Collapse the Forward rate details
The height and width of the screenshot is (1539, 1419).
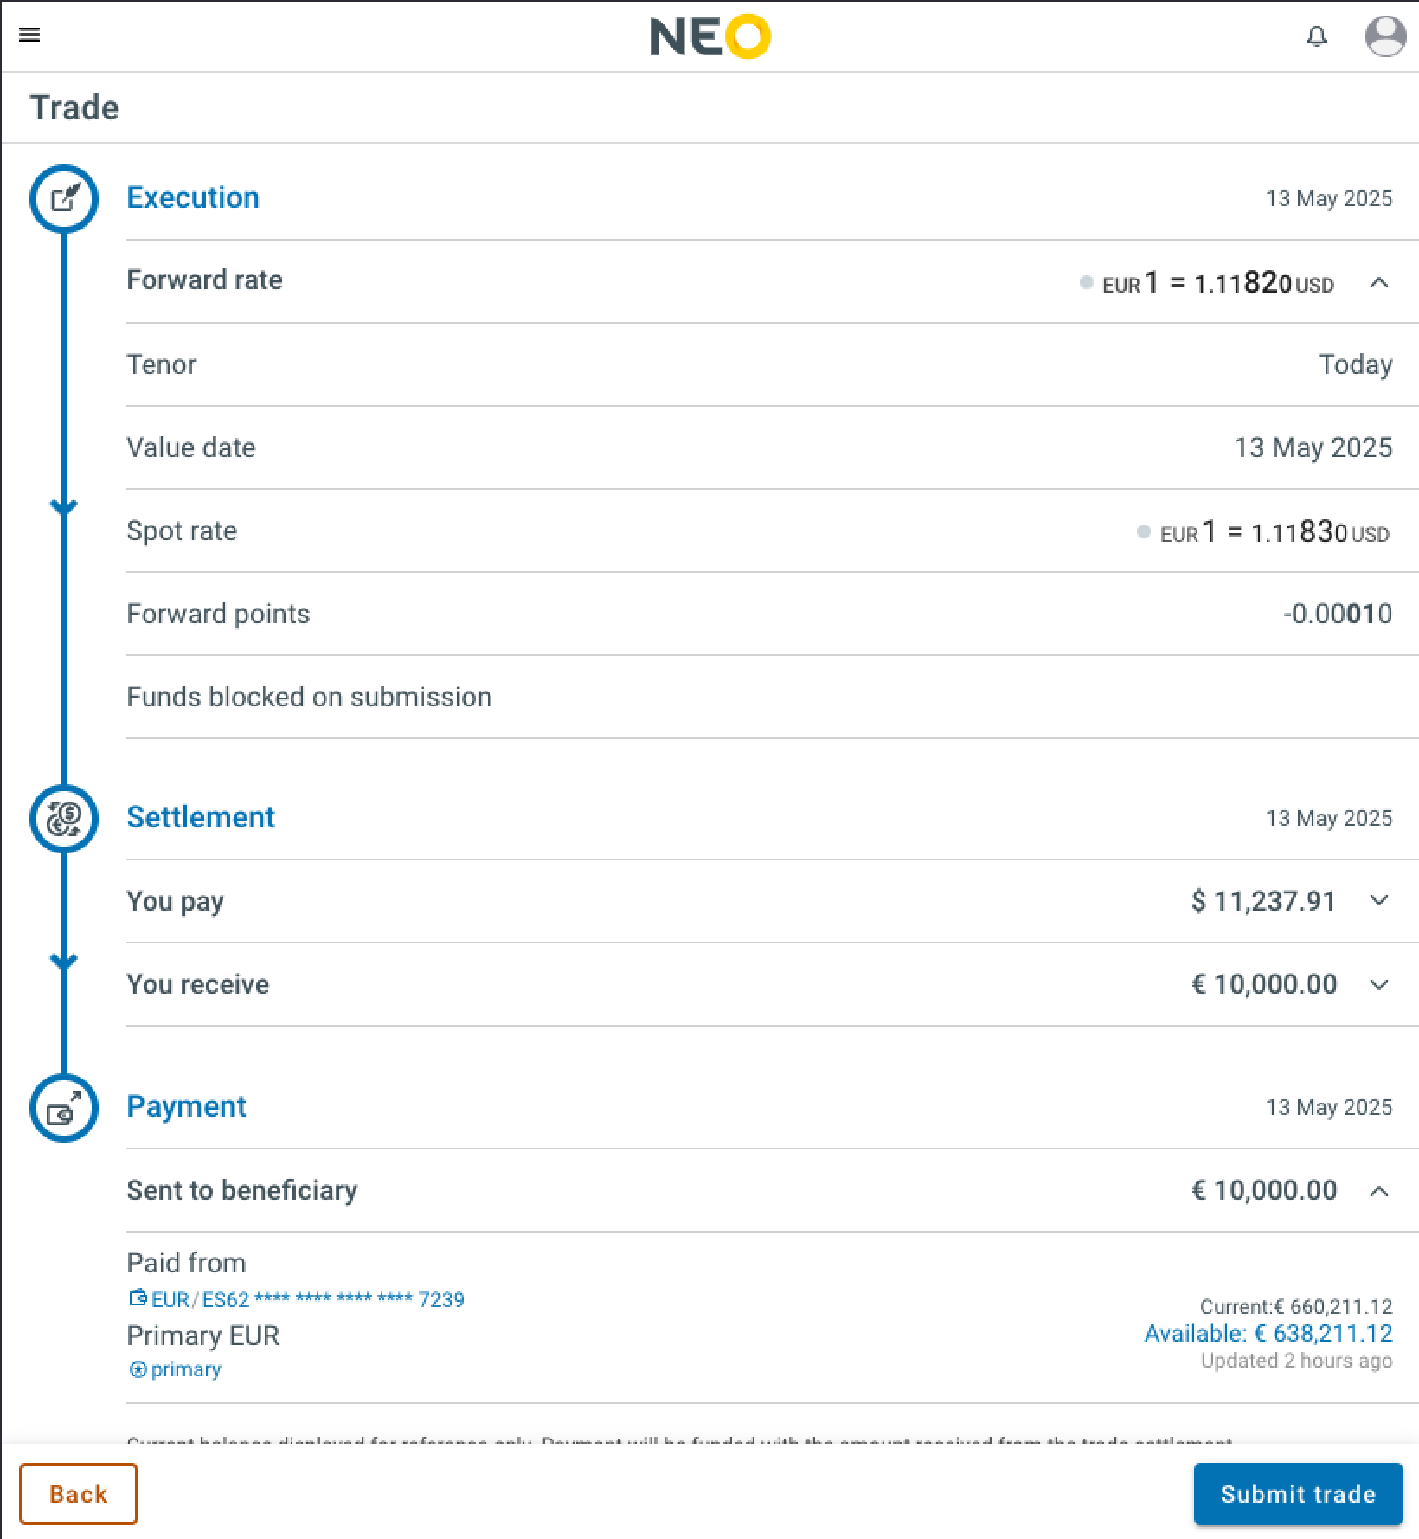click(1379, 283)
